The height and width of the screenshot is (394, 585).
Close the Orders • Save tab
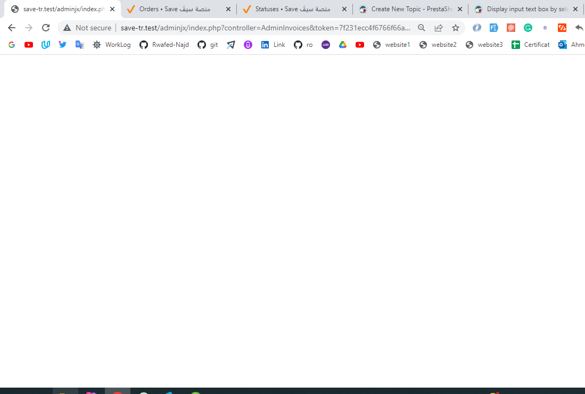click(228, 9)
